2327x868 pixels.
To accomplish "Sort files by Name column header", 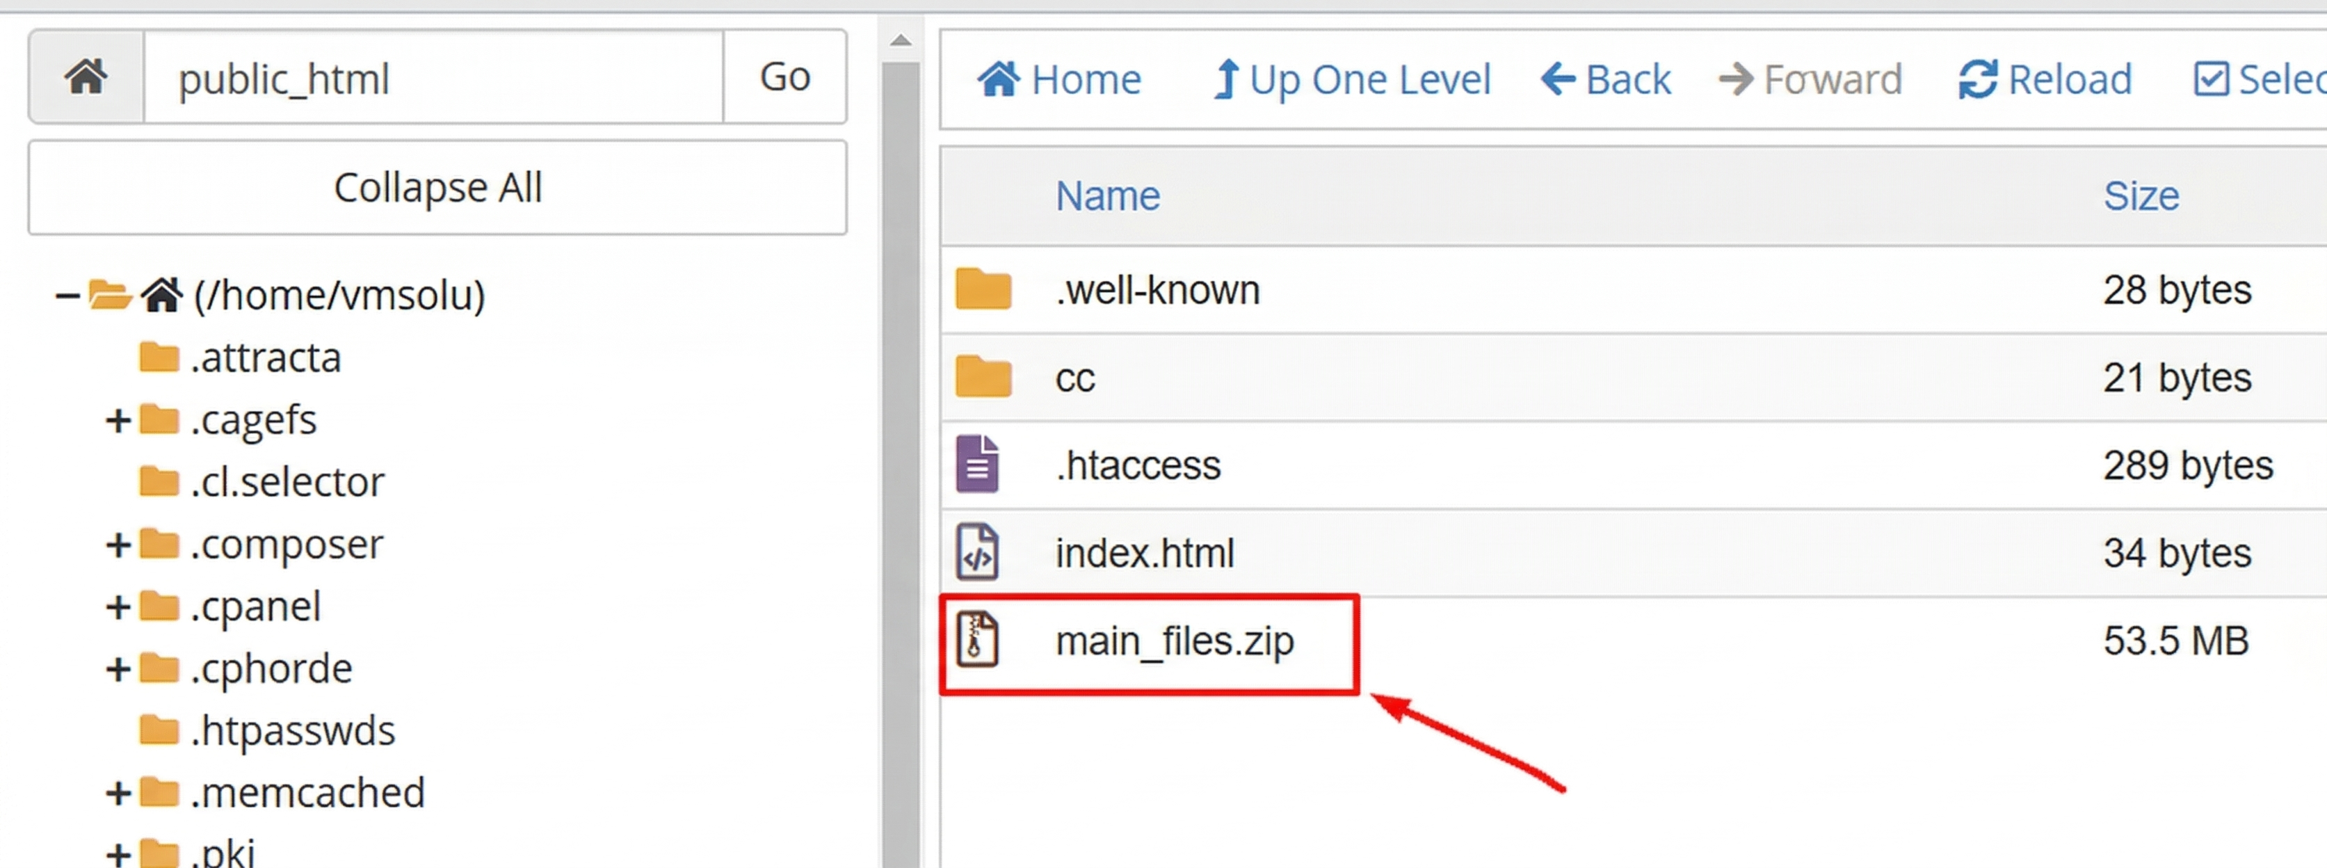I will coord(1107,196).
